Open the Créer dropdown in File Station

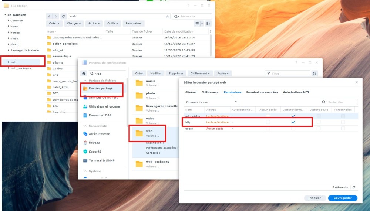54,23
